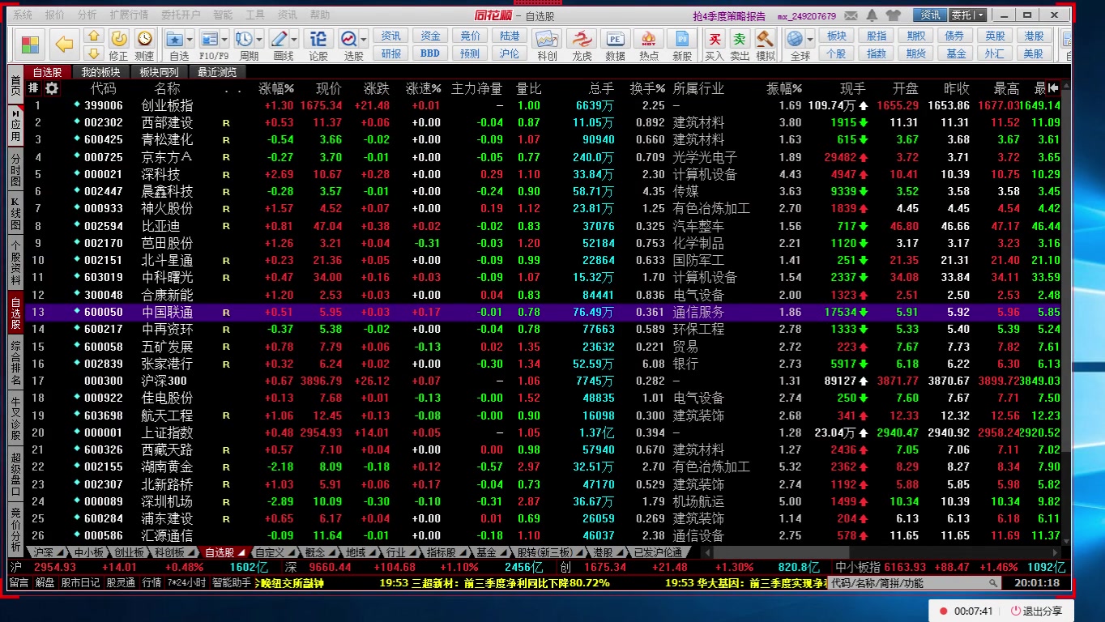Open the 扩展行情 menu
The height and width of the screenshot is (622, 1105).
[x=129, y=15]
